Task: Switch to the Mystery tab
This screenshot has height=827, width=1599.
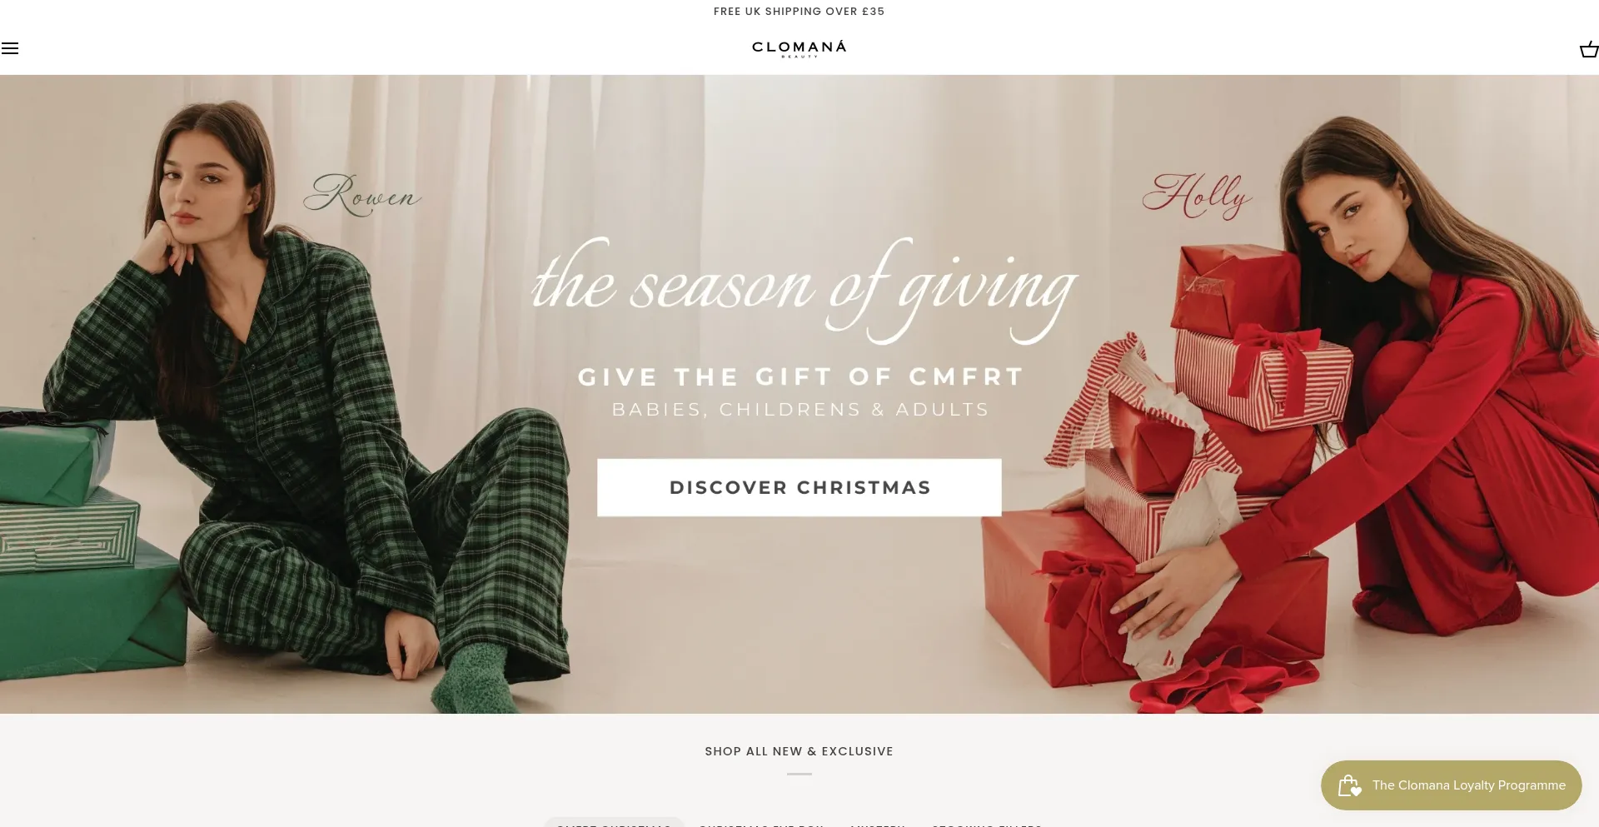Action: tap(877, 825)
